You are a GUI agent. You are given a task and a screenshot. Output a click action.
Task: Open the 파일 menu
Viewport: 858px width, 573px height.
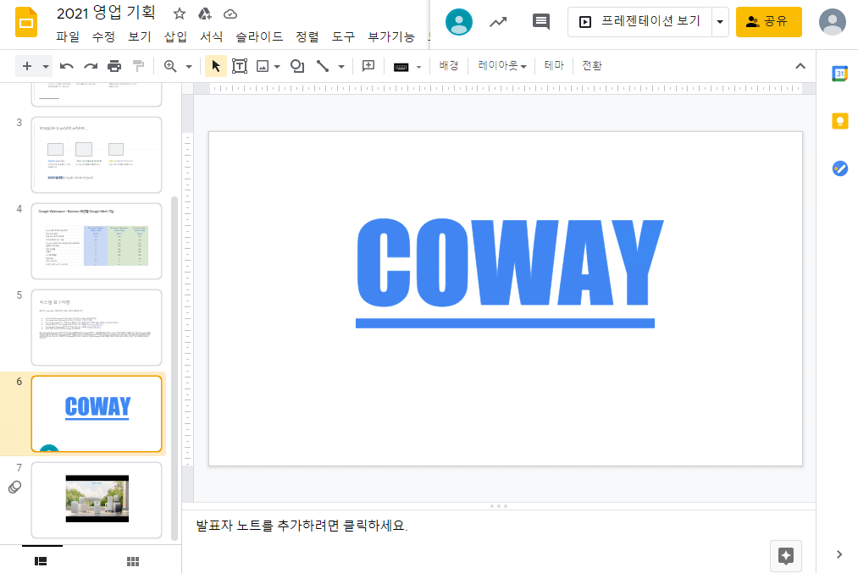[x=68, y=36]
